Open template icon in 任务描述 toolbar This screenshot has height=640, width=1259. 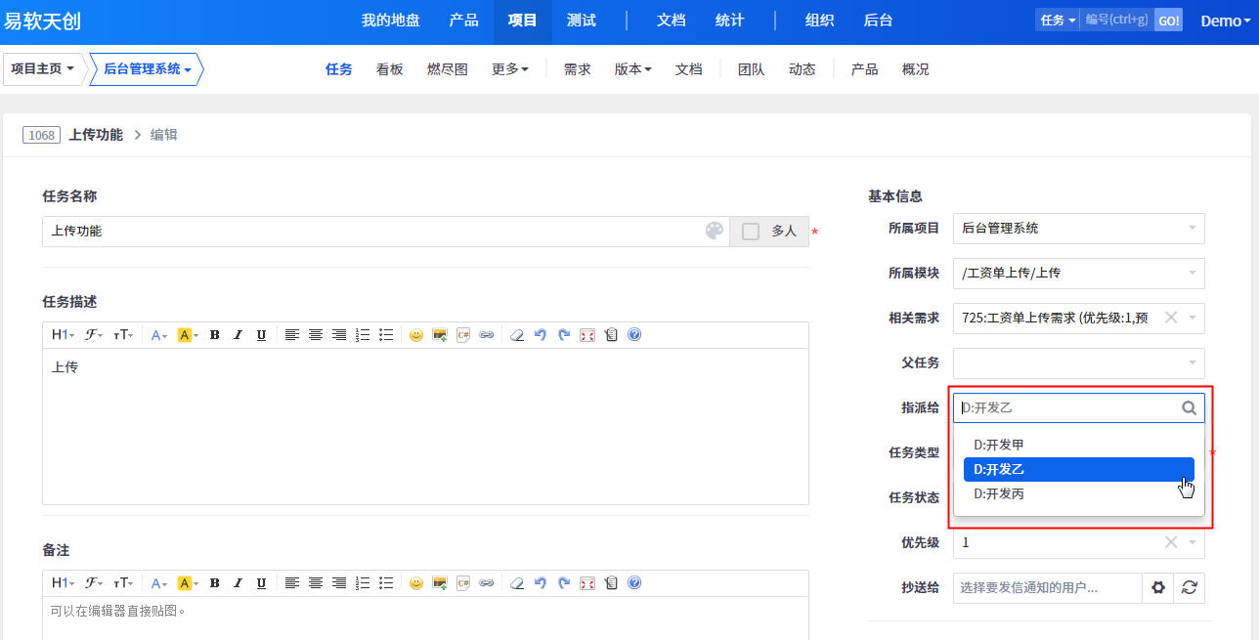pos(611,335)
